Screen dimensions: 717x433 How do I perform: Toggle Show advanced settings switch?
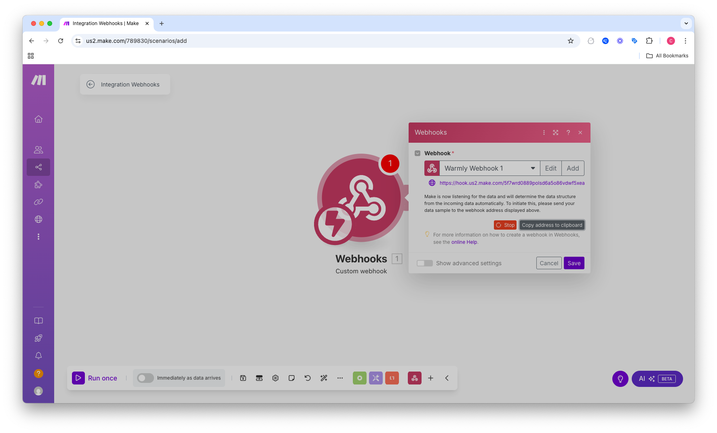point(425,263)
